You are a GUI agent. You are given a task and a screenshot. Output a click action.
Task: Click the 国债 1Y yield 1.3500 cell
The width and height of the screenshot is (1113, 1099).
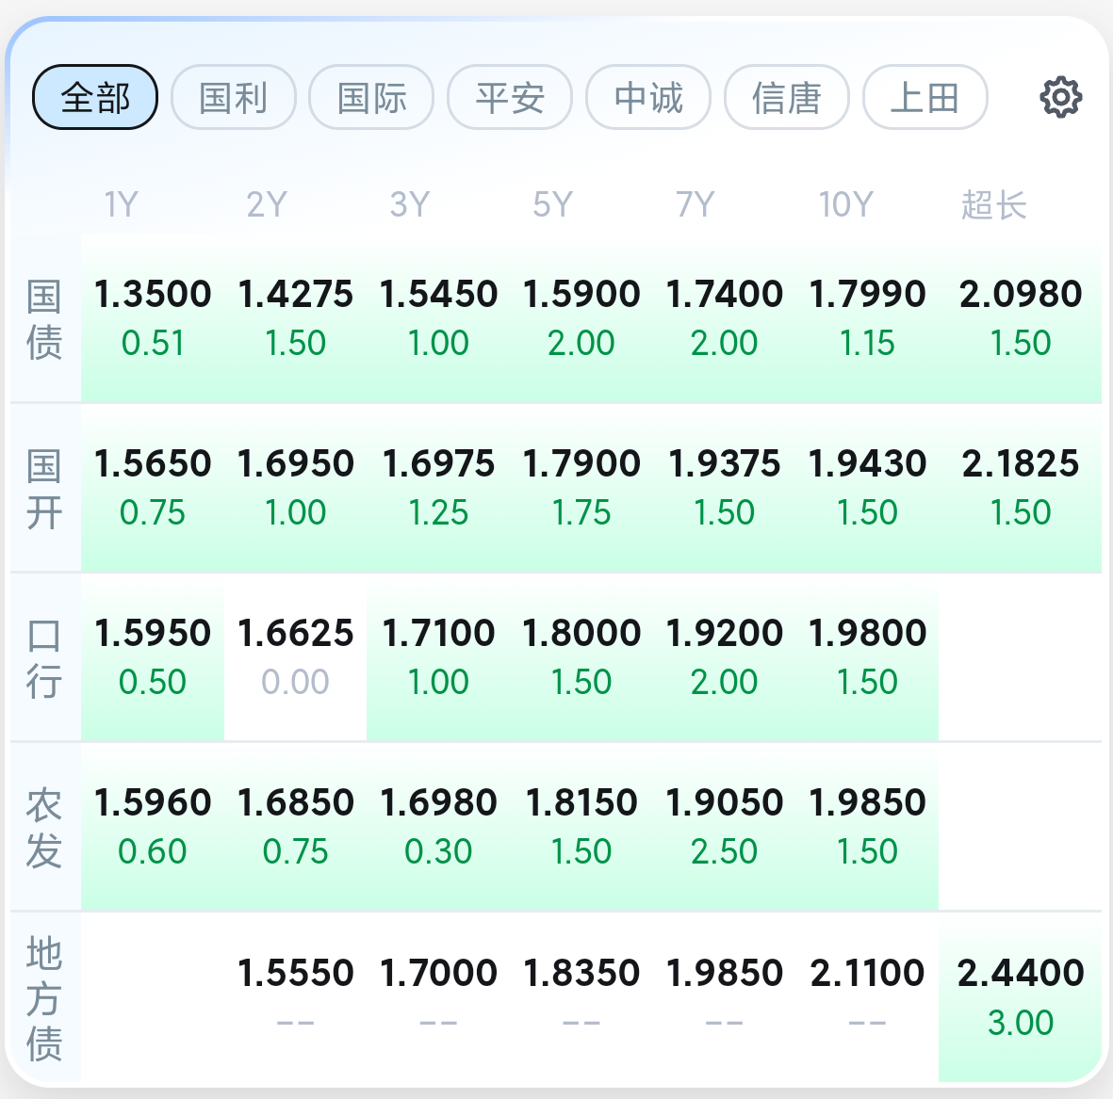(x=153, y=317)
